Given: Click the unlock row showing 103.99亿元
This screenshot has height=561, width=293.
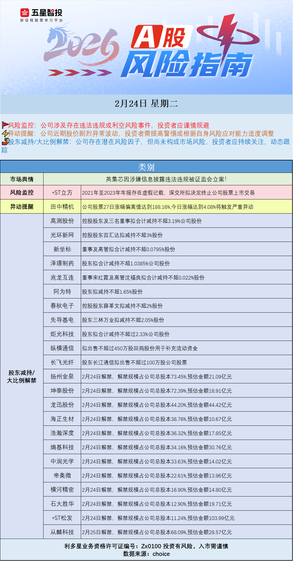Looking at the screenshot, I should (159, 518).
